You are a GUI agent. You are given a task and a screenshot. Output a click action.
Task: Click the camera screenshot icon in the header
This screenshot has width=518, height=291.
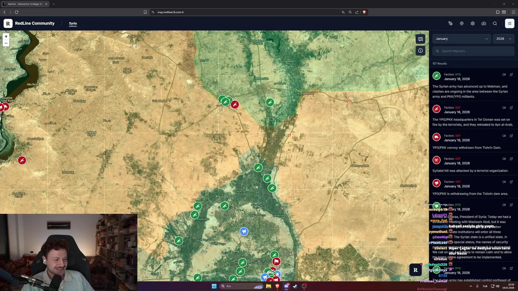(484, 23)
